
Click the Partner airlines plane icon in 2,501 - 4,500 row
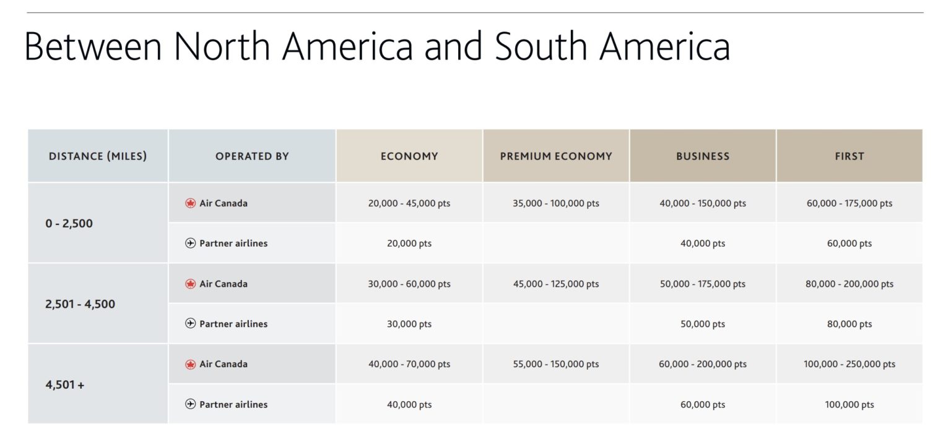[x=191, y=324]
